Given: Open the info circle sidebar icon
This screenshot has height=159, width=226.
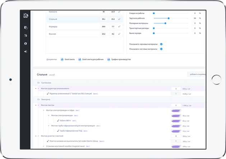Looking at the screenshot, I should (26, 44).
